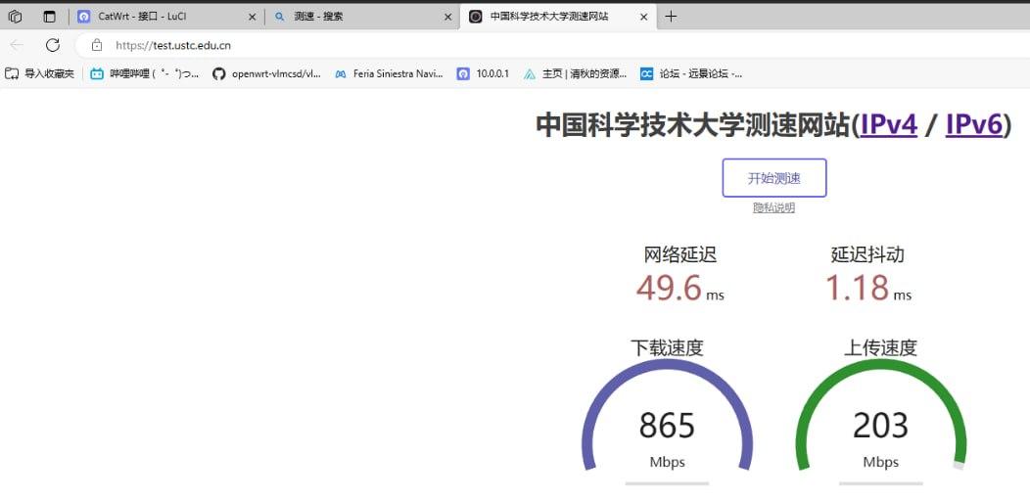Open the 10.0.0.1 bookmark

483,74
